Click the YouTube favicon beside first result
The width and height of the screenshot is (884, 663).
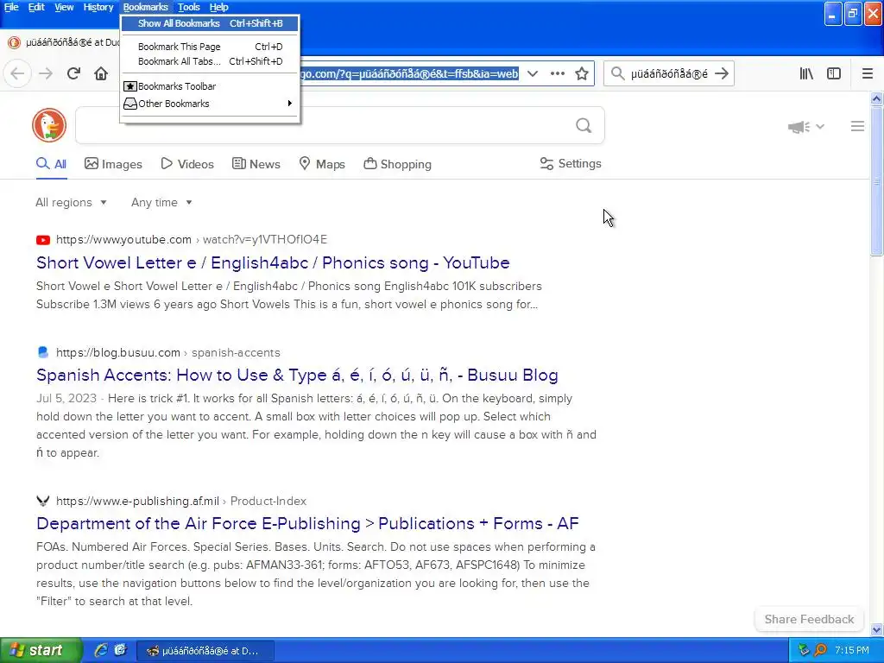coord(43,240)
